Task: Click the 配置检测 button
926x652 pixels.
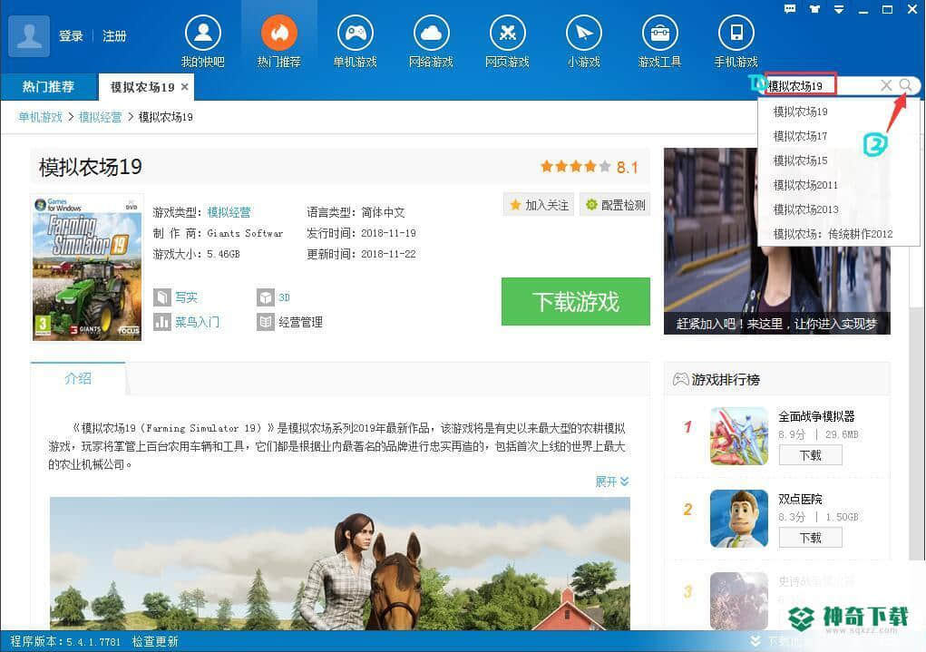Action: coord(615,205)
